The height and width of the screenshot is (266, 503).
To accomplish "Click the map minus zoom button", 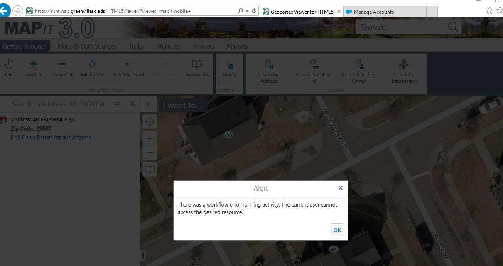I will pos(150,153).
